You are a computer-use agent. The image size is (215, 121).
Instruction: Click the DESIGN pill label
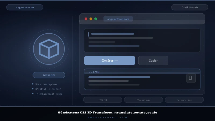[49, 75]
